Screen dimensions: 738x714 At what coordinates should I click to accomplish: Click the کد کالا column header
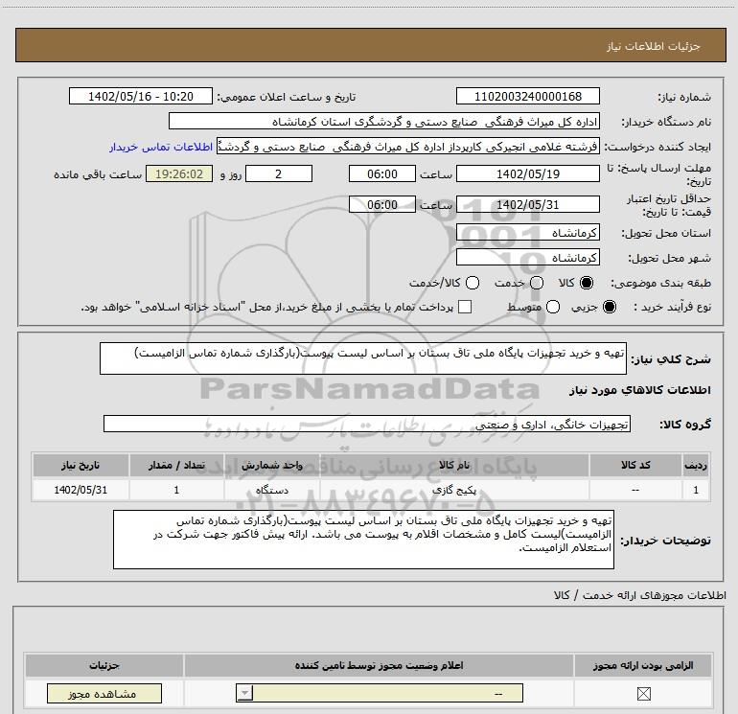635,465
